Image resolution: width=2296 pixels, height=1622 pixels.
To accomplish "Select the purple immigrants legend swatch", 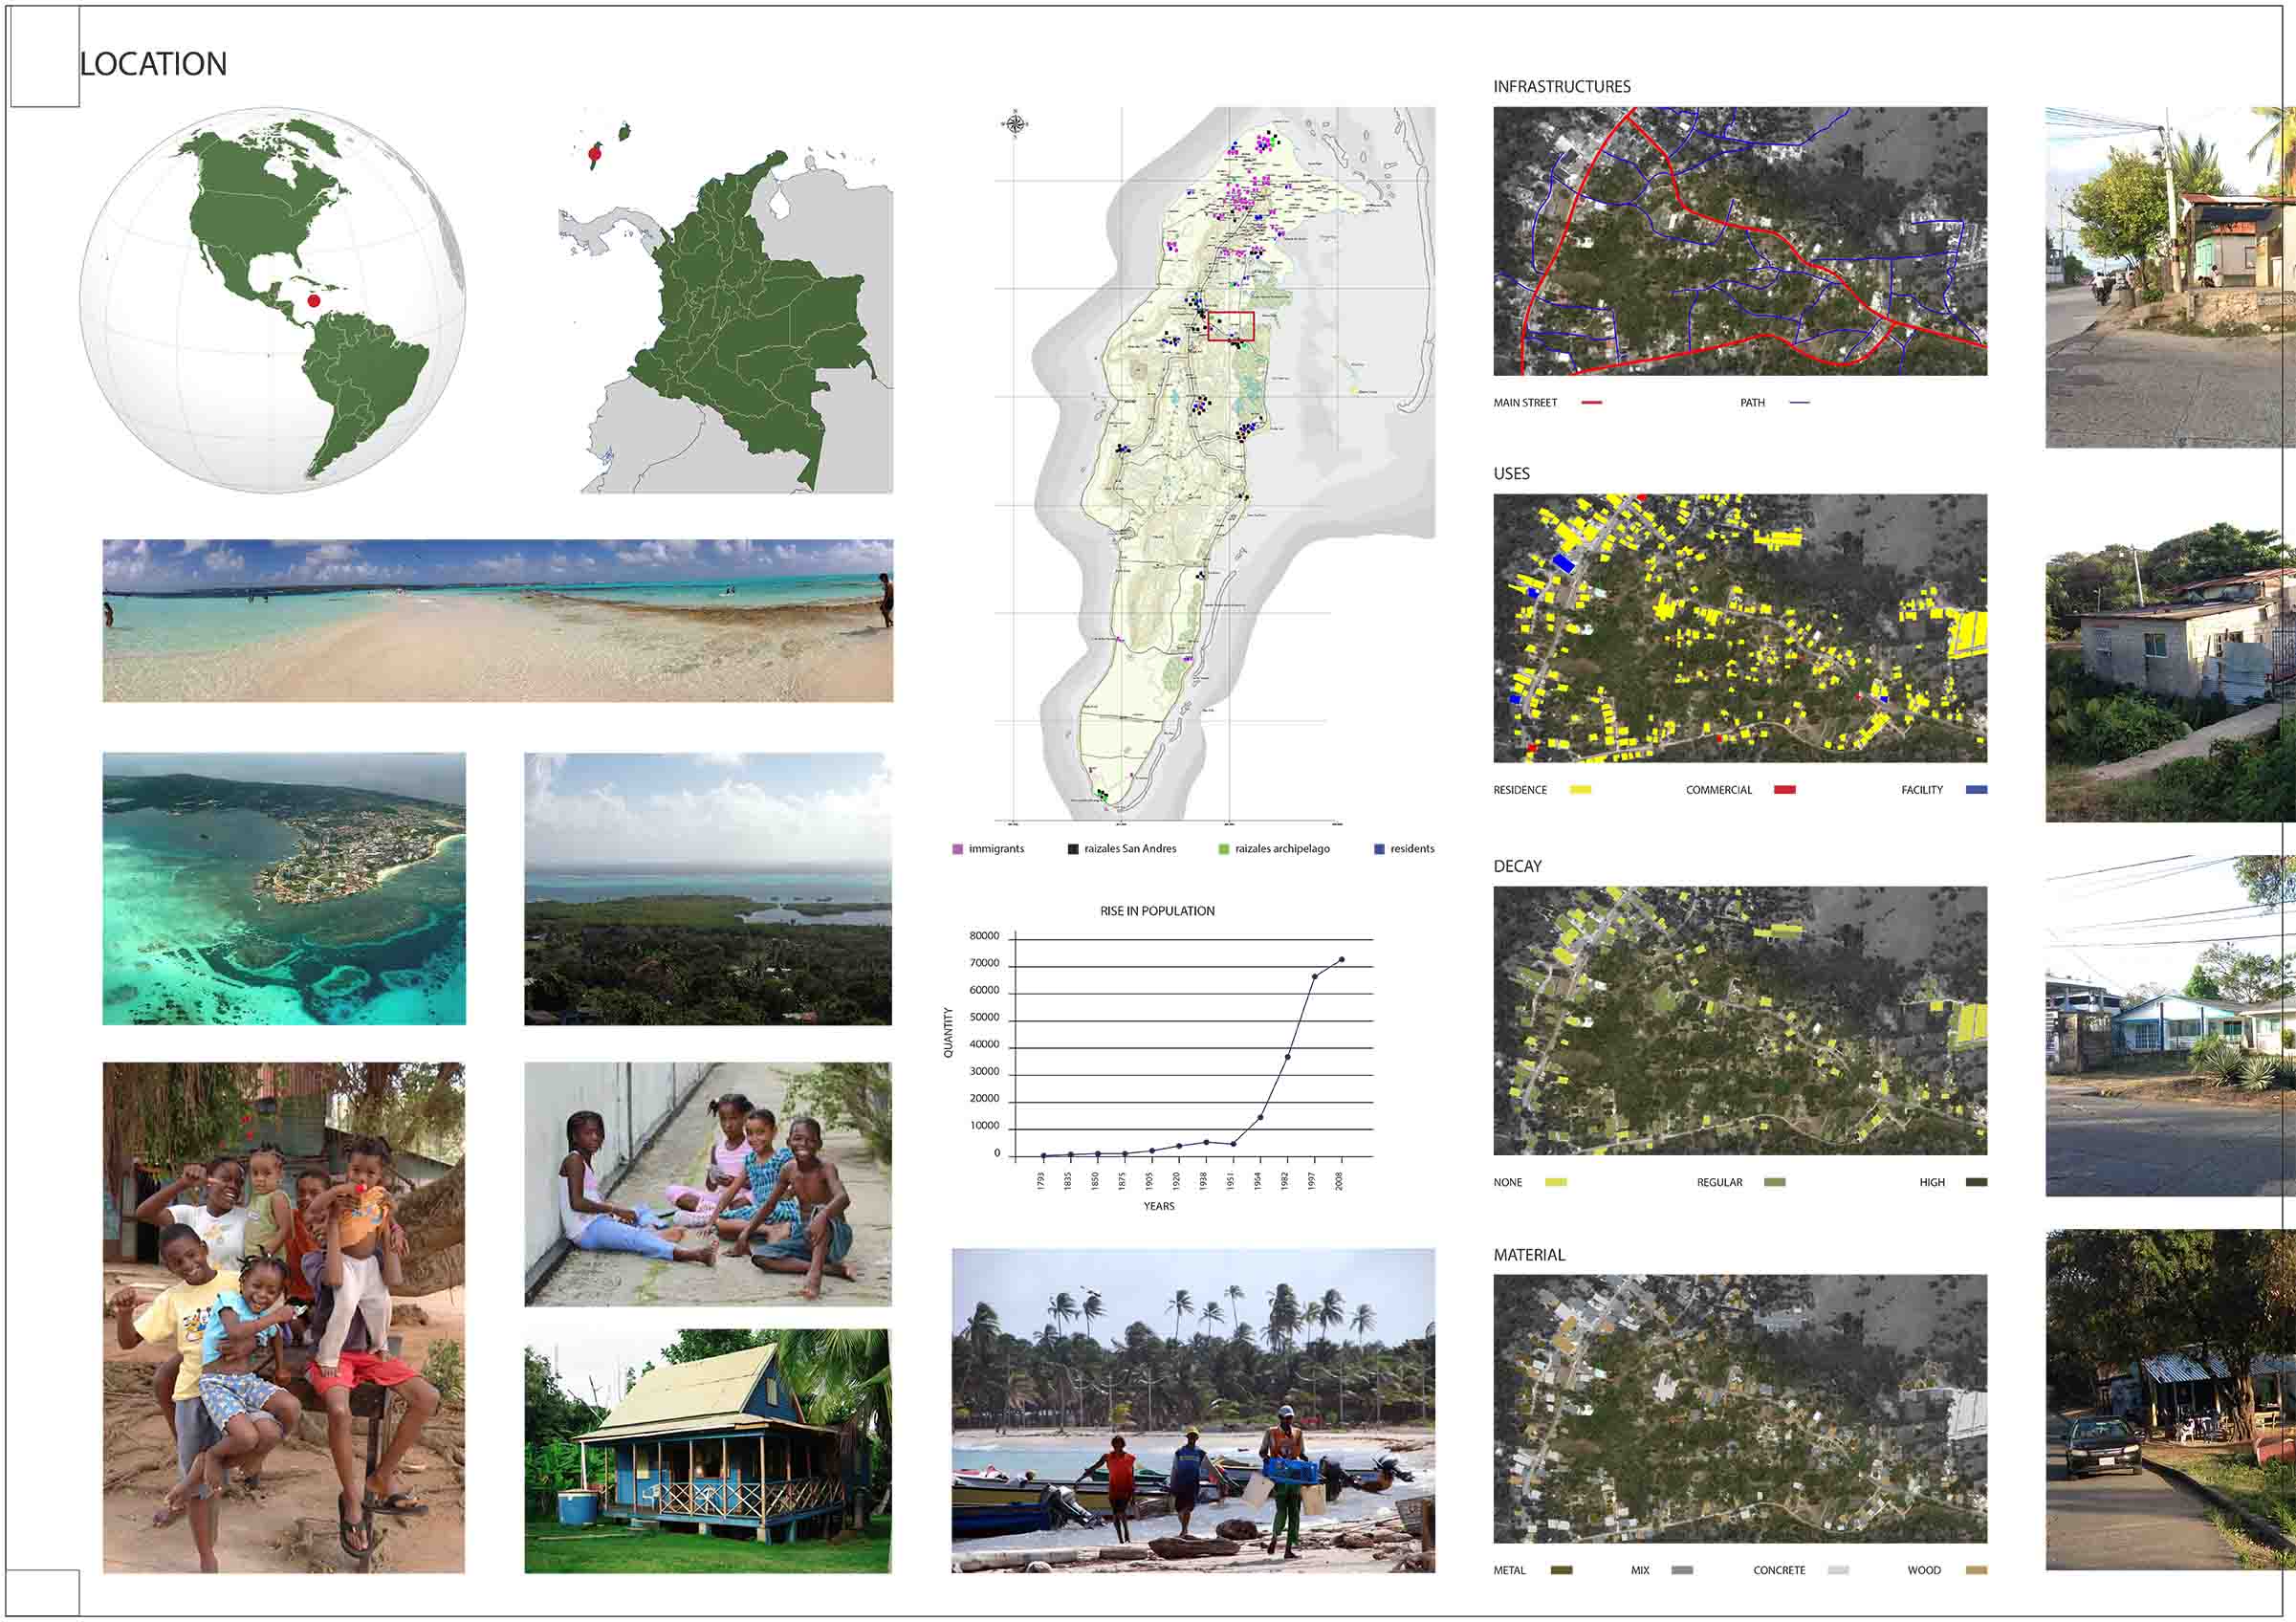I will (x=958, y=849).
